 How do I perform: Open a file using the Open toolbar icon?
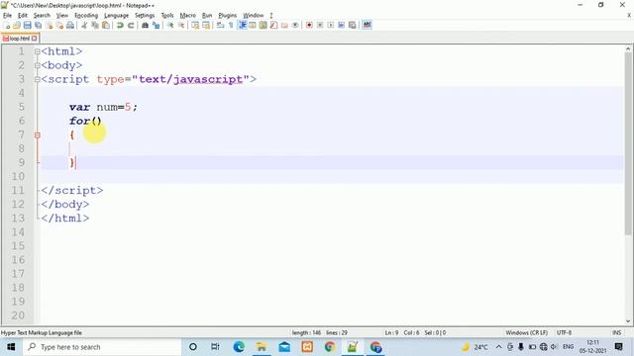point(17,25)
